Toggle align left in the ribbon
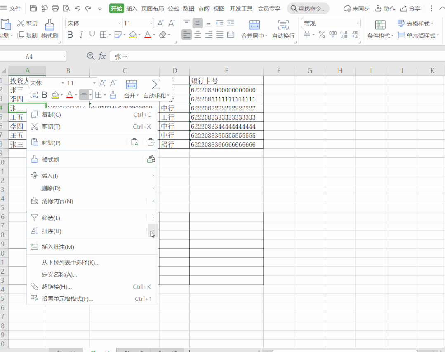Viewport: 445px width, 352px height. coord(186,35)
